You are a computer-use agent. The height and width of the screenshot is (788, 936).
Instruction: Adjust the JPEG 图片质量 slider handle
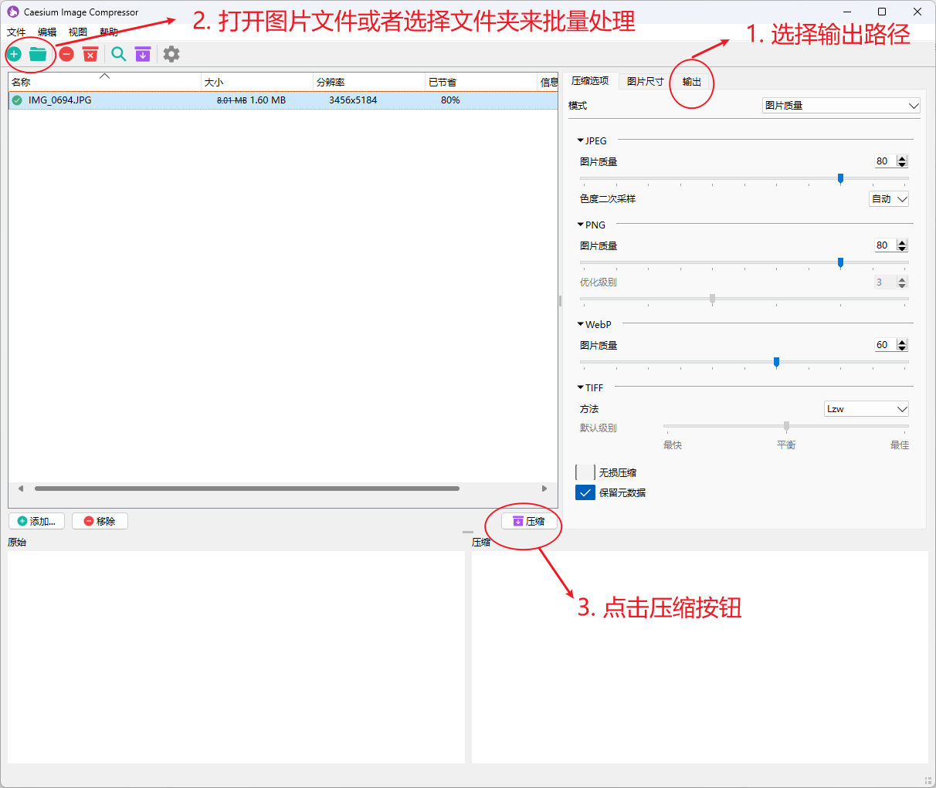(840, 179)
